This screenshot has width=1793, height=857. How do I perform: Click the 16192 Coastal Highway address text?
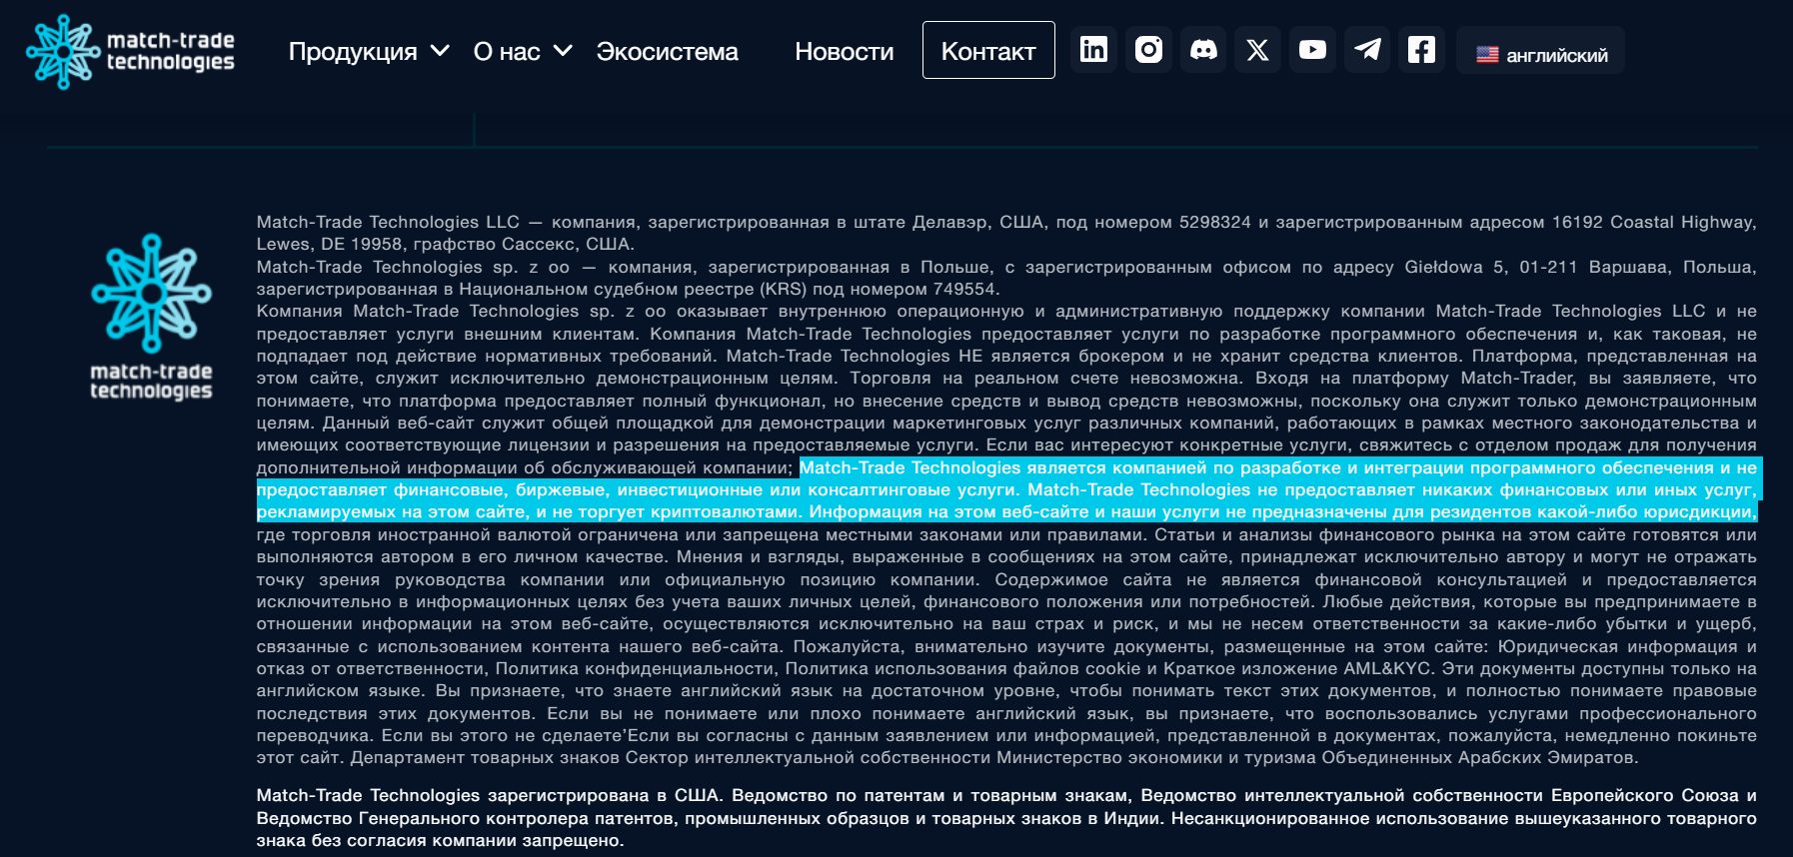point(1653,222)
